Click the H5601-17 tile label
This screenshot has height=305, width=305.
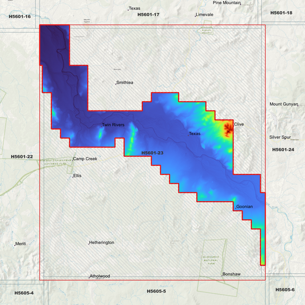coord(148,14)
